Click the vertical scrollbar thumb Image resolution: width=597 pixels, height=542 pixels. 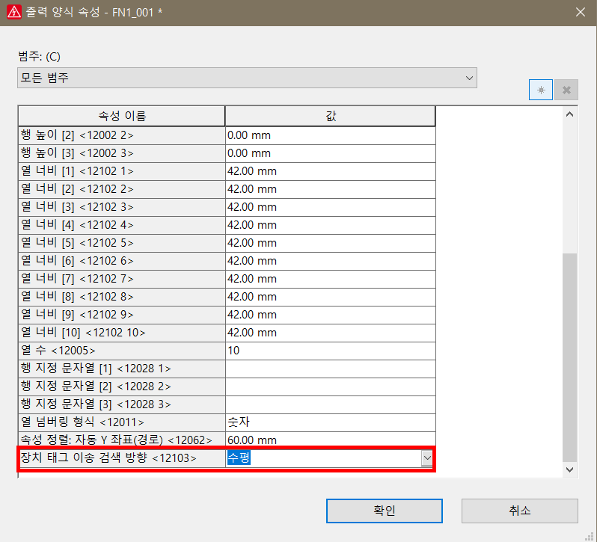pyautogui.click(x=569, y=357)
